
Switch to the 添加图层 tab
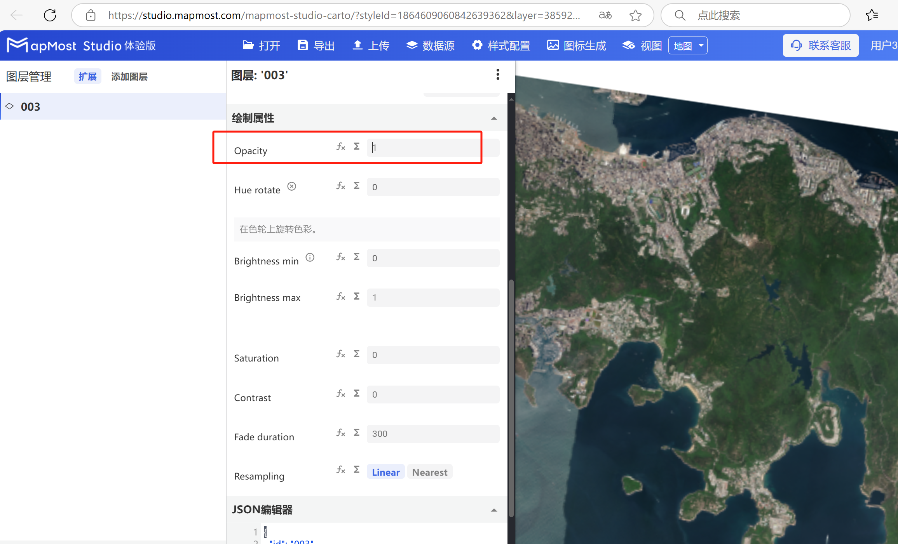(x=129, y=76)
